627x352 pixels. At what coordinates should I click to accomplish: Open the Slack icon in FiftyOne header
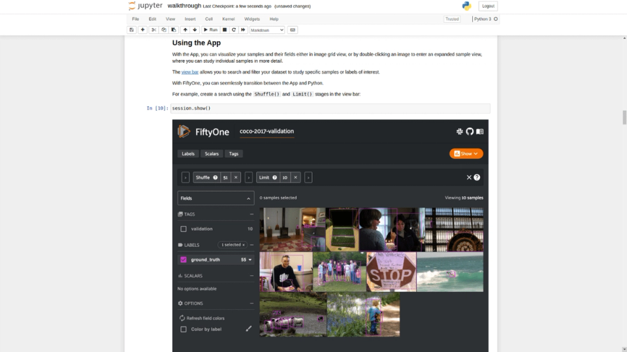pos(459,131)
